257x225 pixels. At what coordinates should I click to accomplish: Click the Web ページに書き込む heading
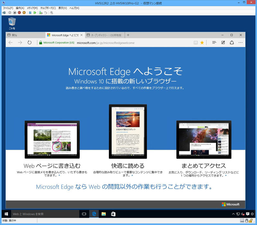[x=52, y=166]
